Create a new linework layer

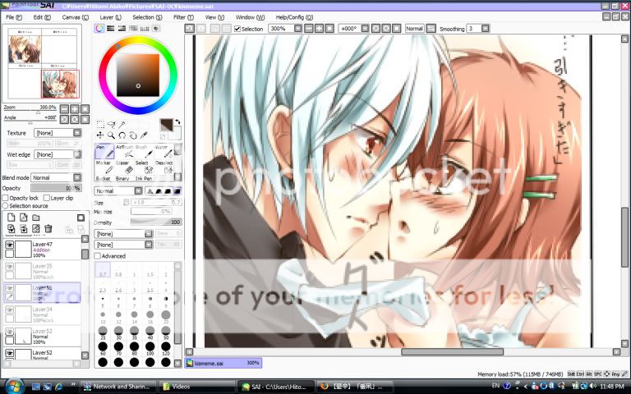click(23, 218)
